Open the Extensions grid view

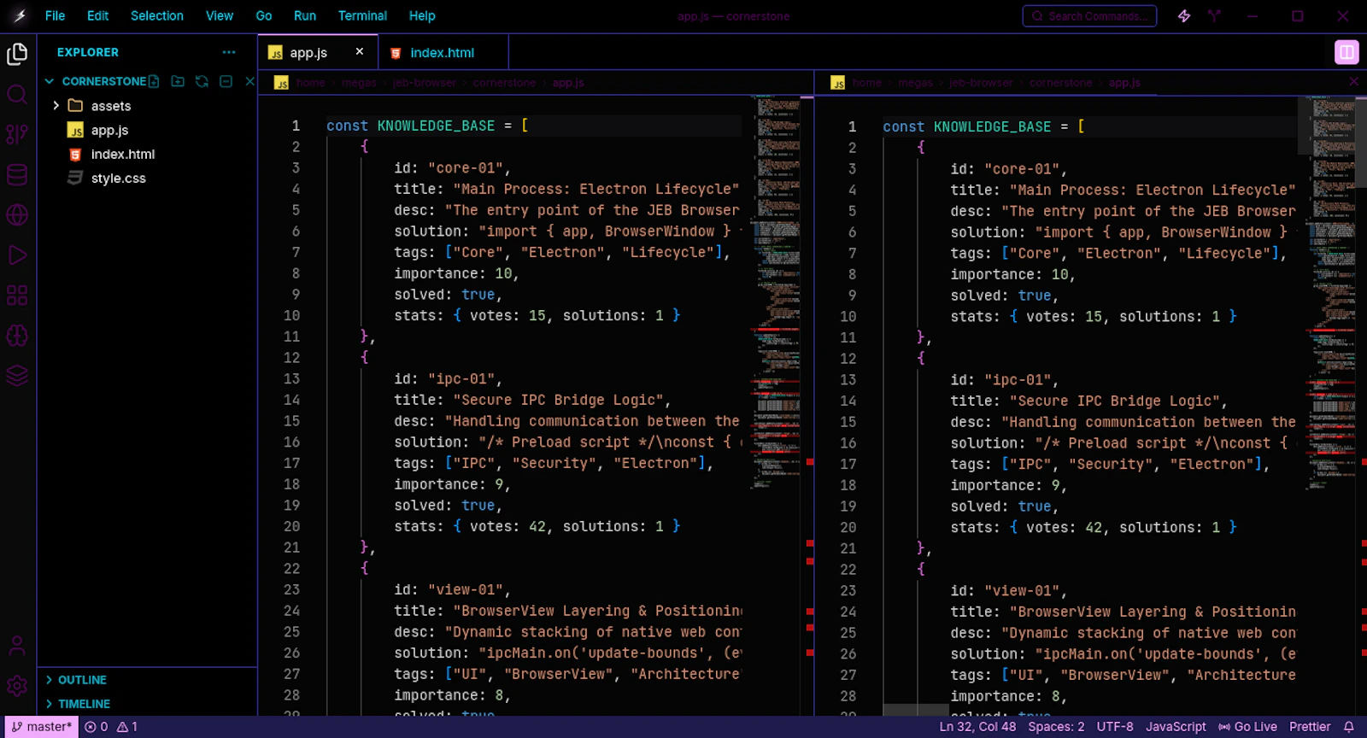[x=17, y=295]
